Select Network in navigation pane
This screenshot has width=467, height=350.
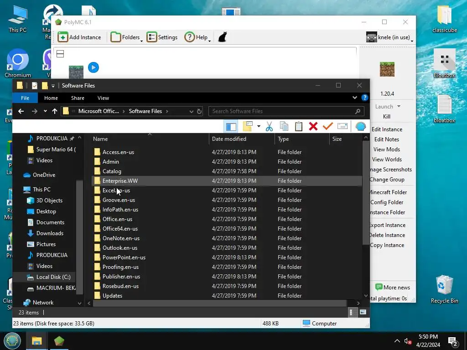click(43, 303)
